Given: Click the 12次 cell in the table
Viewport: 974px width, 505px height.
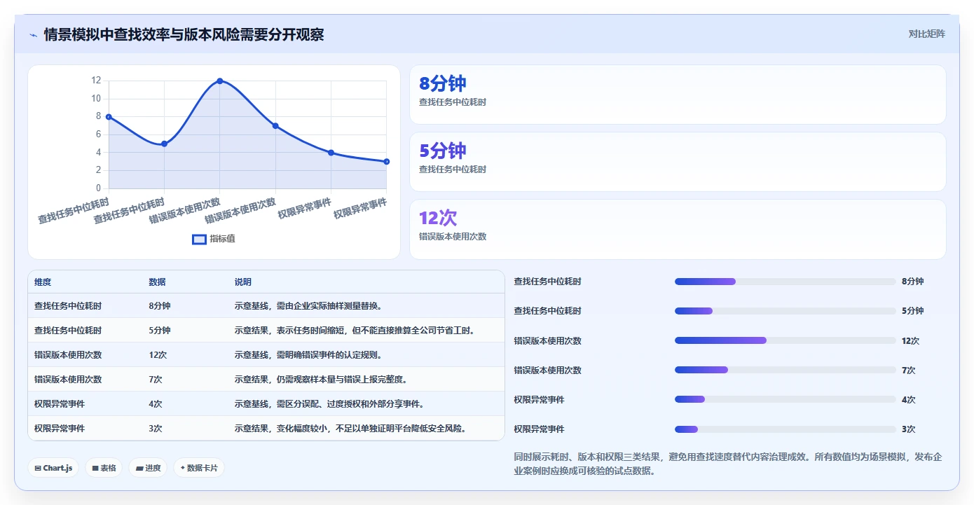Looking at the screenshot, I should pyautogui.click(x=158, y=355).
